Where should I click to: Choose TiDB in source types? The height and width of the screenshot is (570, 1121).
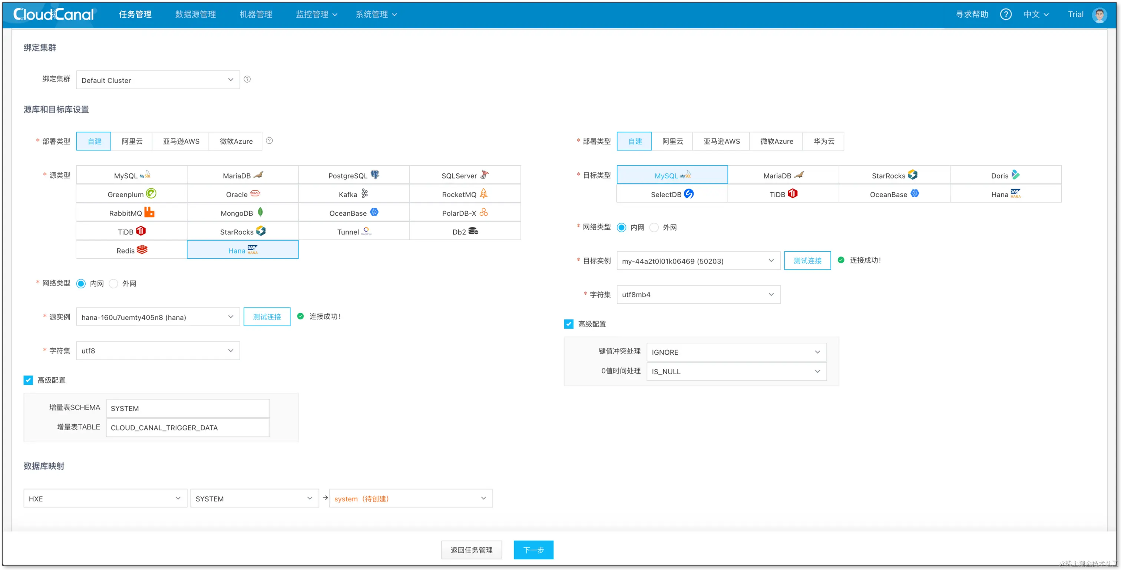(x=132, y=232)
